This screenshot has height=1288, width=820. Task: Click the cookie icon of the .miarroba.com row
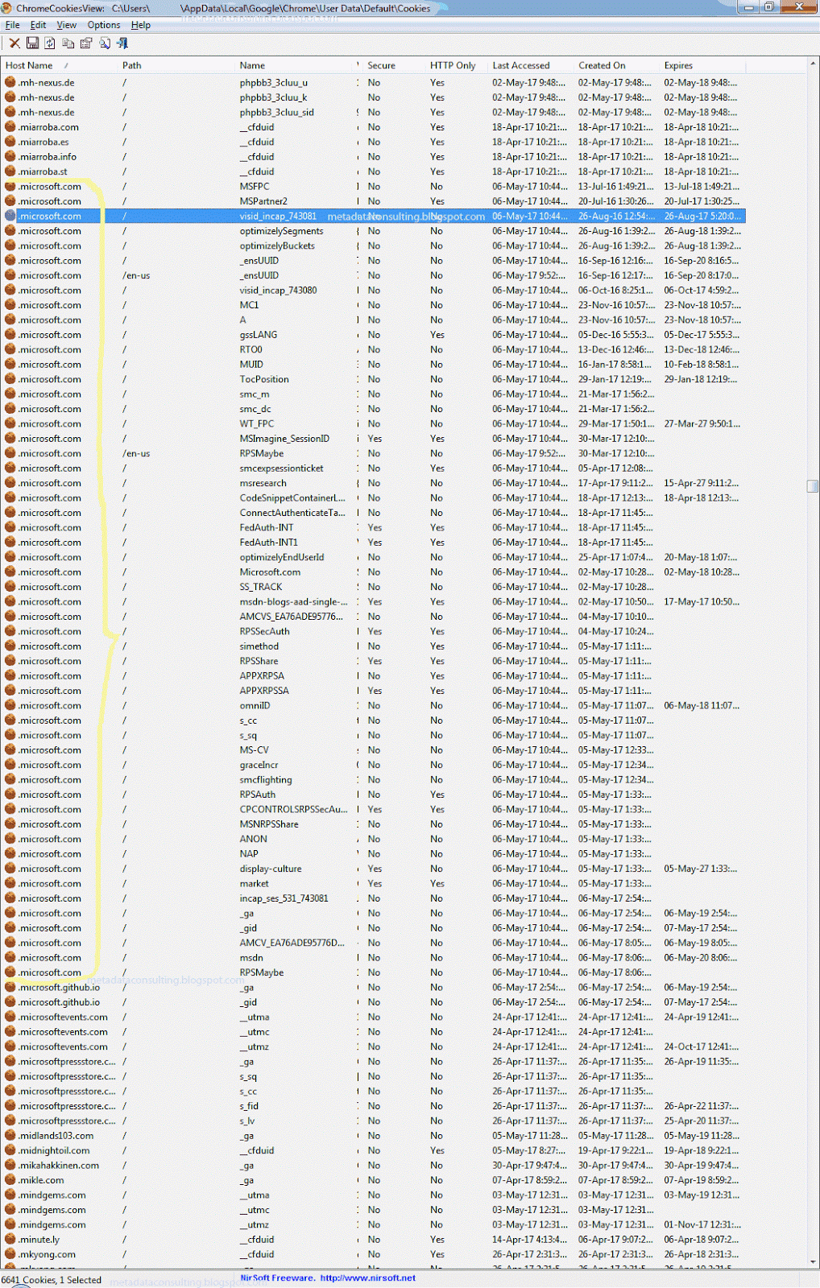tap(10, 127)
